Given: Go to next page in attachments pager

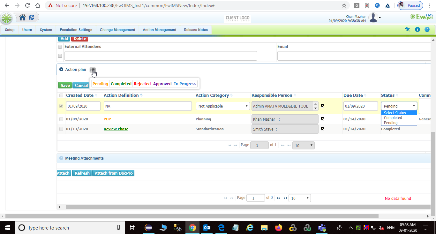Looking at the screenshot, I should tap(279, 198).
